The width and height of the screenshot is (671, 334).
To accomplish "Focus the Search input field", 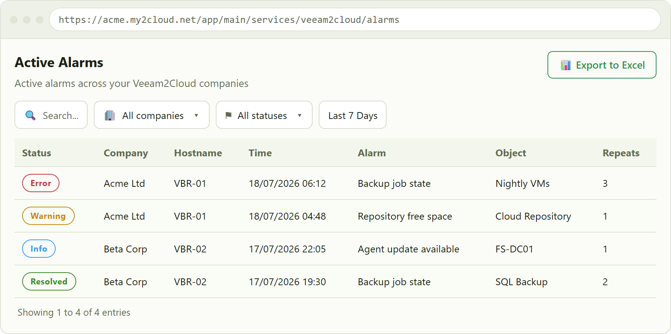I will point(51,115).
